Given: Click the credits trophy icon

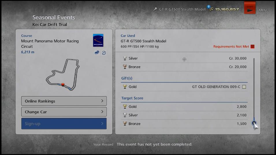Looking at the screenshot, I should pos(211,9).
